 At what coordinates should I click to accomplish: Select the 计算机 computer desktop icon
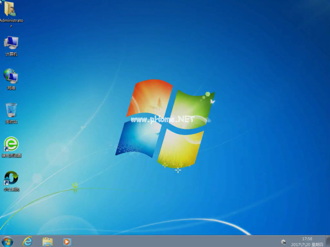(x=11, y=43)
